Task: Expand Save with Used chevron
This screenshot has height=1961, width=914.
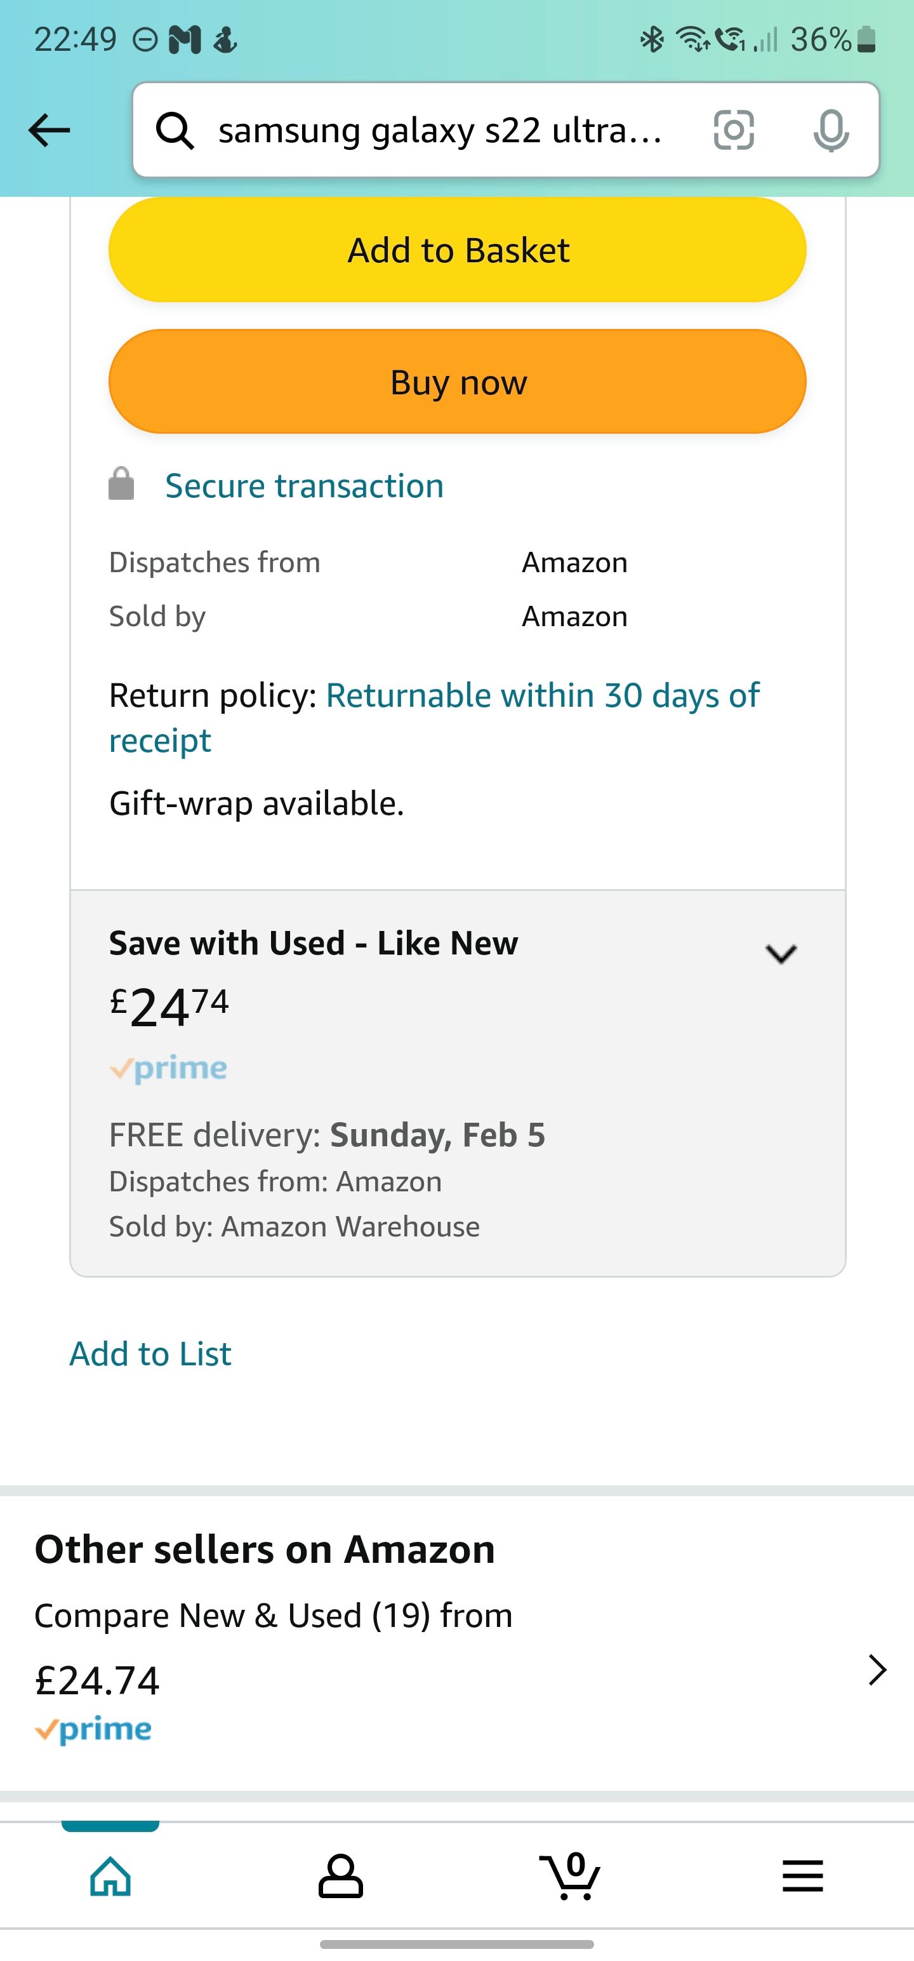Action: click(781, 953)
